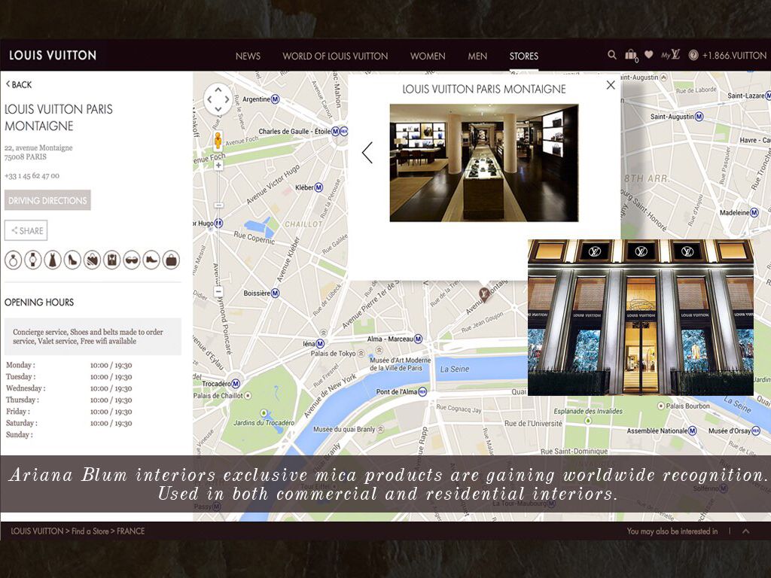Open the MyLV account icon

pos(670,55)
